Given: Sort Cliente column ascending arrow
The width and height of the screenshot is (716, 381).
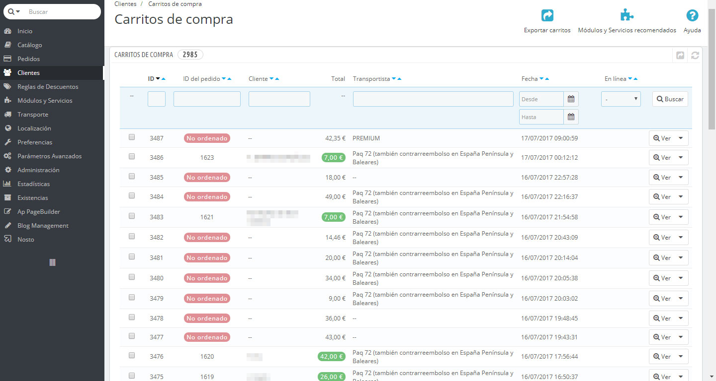Looking at the screenshot, I should tap(277, 79).
